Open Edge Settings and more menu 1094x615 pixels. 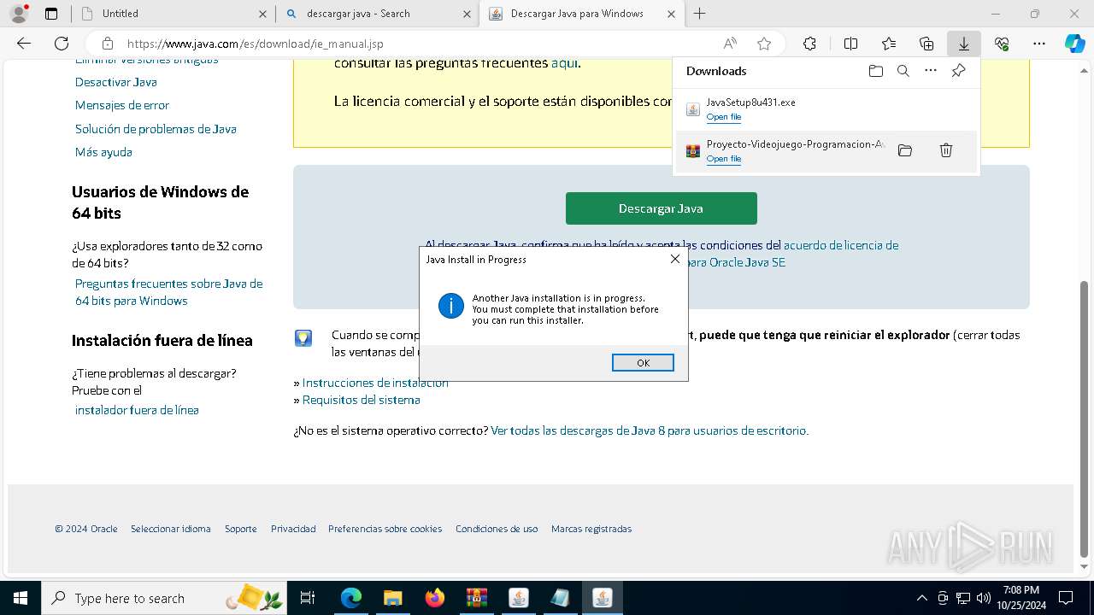coord(1039,44)
